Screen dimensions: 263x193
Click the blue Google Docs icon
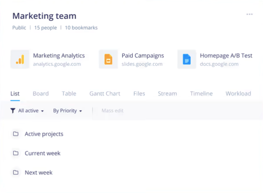point(187,59)
